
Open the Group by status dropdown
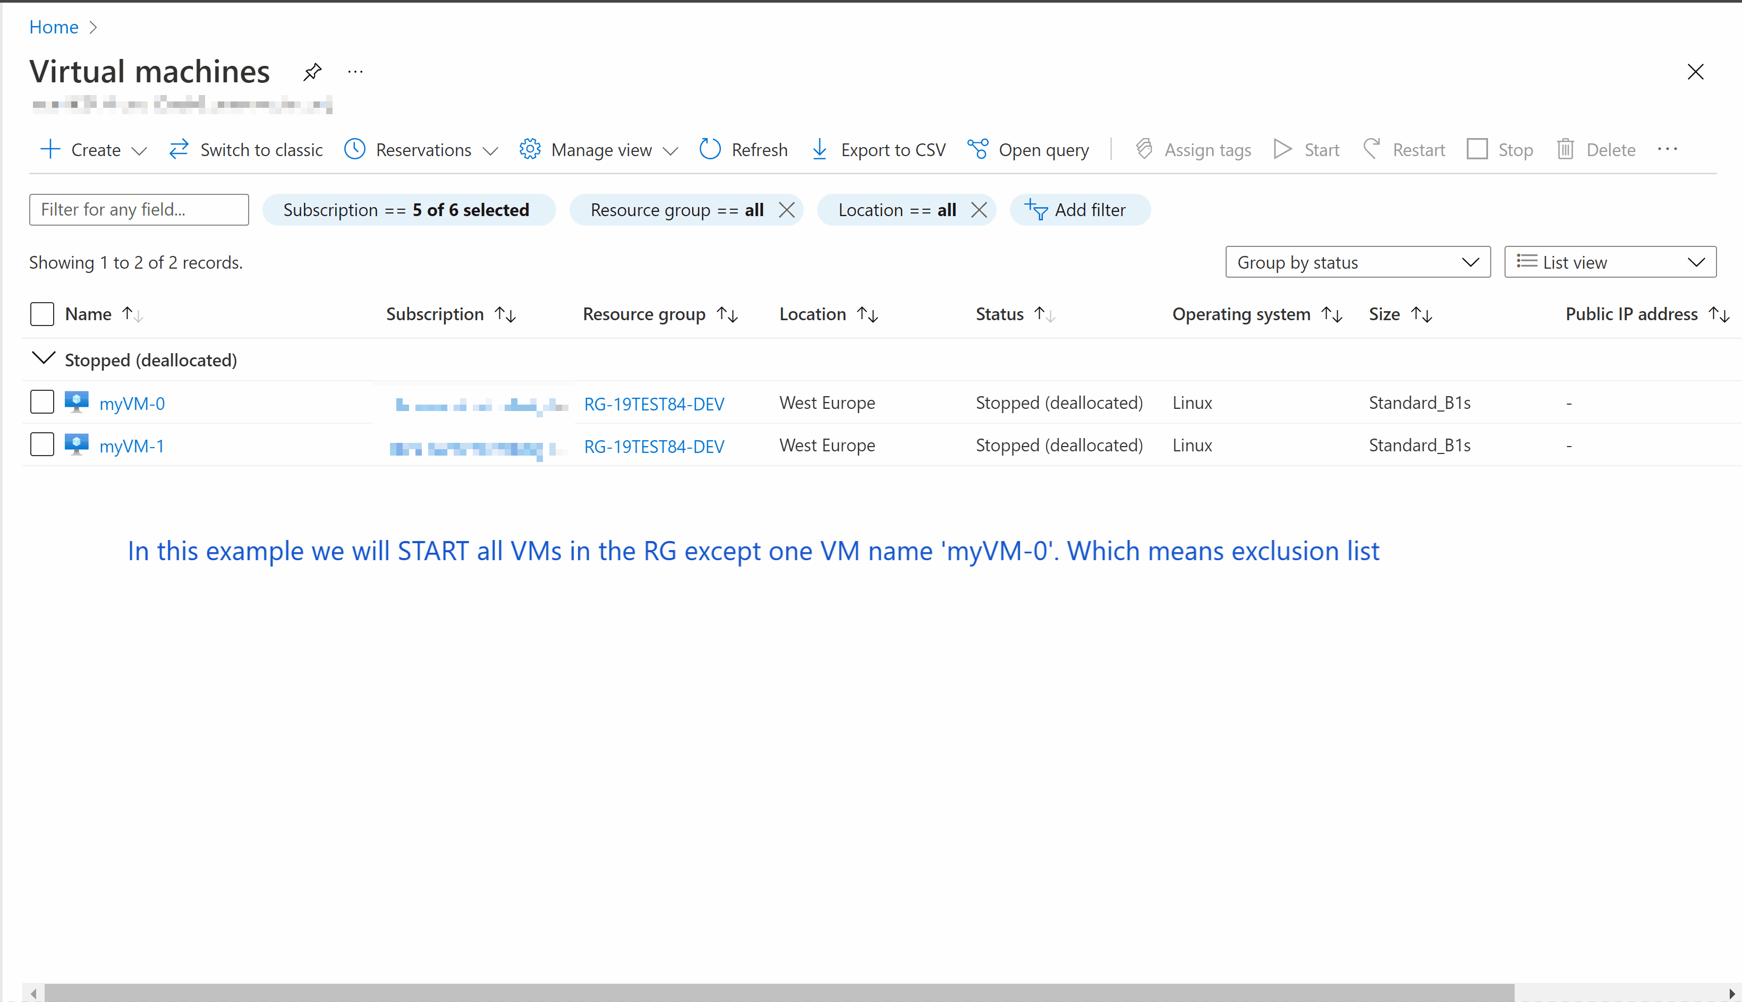(1356, 261)
